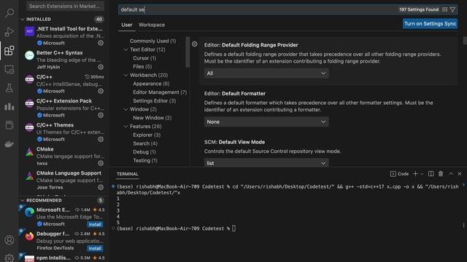Open the settings filter funnel icon
Screen dimensions: 467x262
[x=452, y=9]
